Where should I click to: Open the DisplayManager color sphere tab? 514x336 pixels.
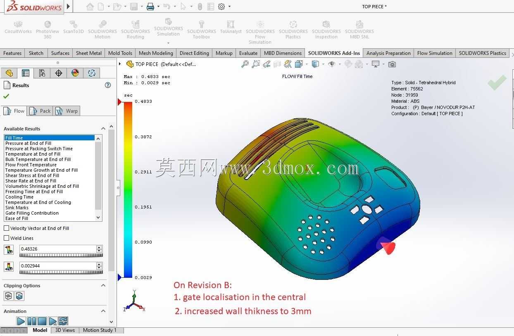click(75, 73)
